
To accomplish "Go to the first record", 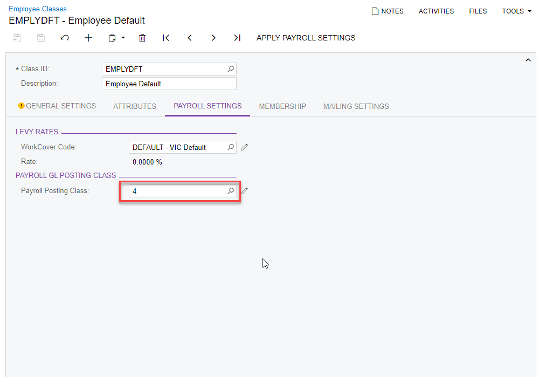I will pyautogui.click(x=166, y=38).
